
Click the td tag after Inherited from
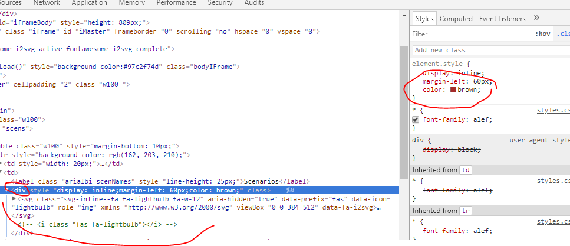point(466,170)
